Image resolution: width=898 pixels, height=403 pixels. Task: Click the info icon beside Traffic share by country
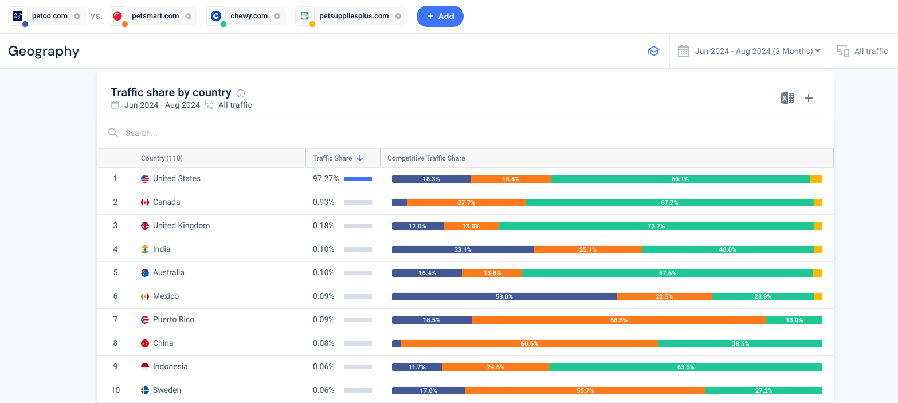point(241,93)
